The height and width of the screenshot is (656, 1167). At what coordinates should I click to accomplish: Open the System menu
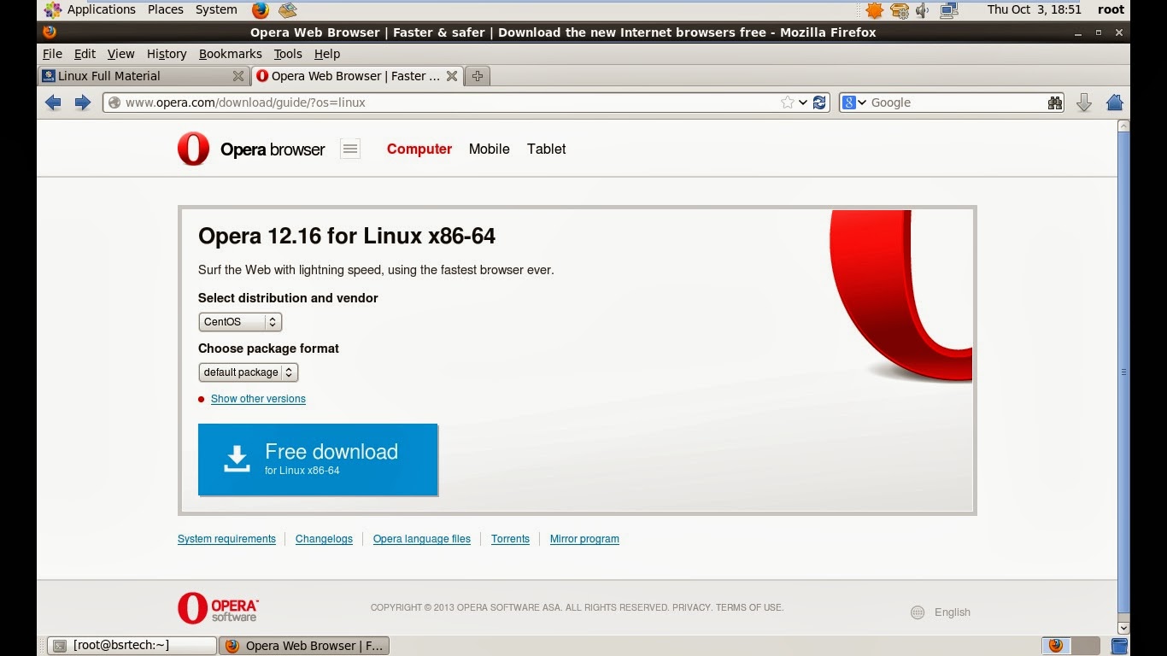pyautogui.click(x=216, y=10)
